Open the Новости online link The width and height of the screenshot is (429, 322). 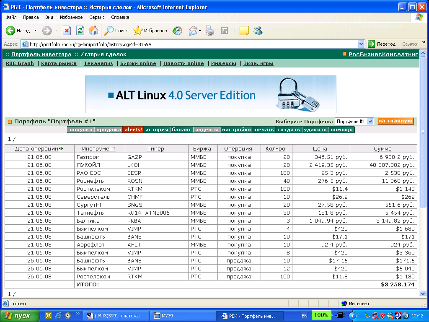pos(183,63)
